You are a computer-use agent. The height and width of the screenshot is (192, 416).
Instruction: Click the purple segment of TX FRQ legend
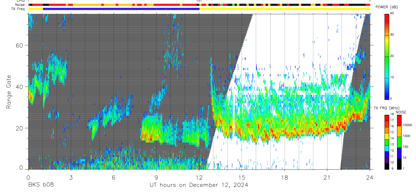[387, 160]
